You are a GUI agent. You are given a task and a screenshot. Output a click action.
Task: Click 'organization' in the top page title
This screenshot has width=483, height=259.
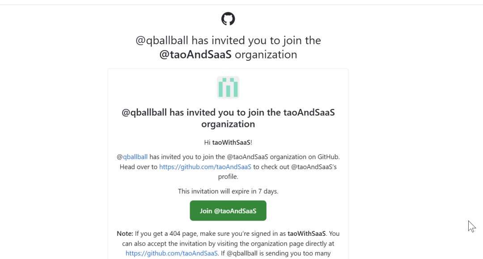coord(266,54)
